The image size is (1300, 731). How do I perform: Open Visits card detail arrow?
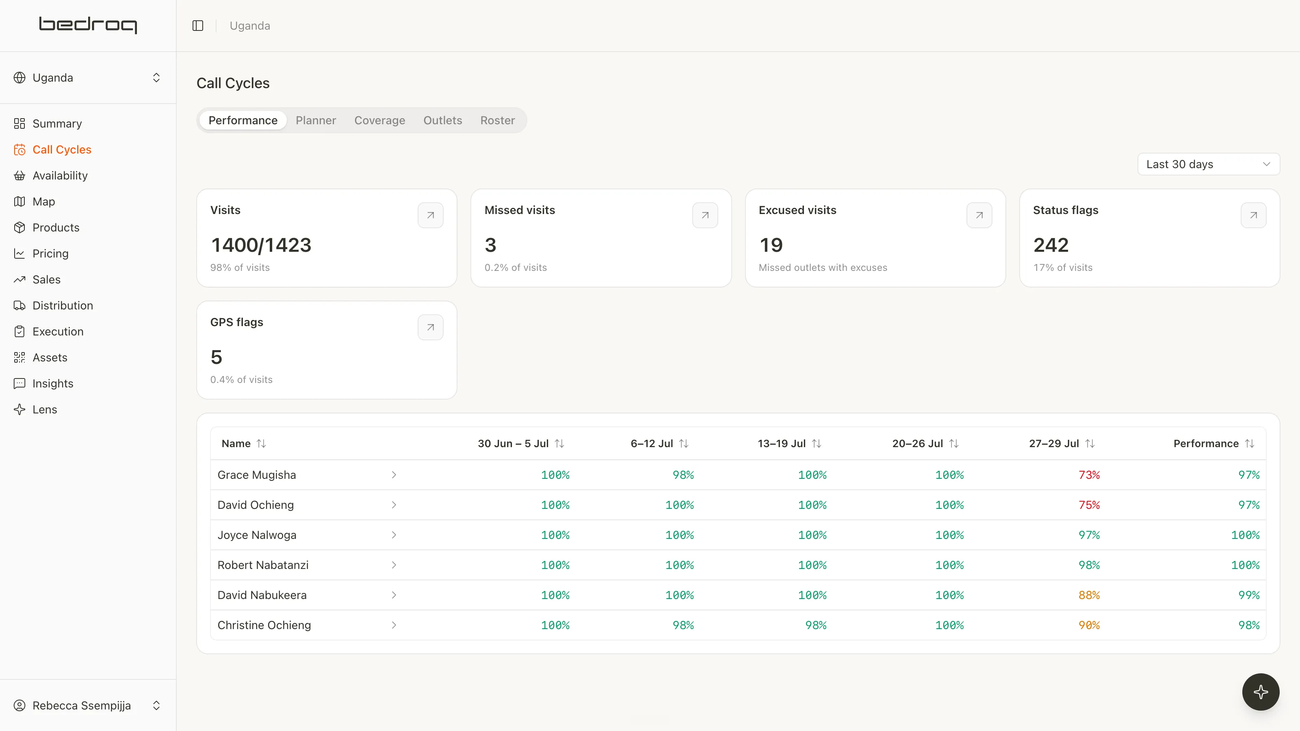431,215
